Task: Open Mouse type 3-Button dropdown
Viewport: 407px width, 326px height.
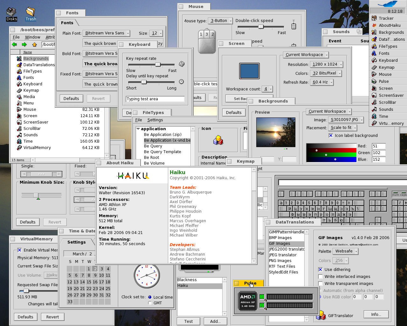Action: click(220, 21)
